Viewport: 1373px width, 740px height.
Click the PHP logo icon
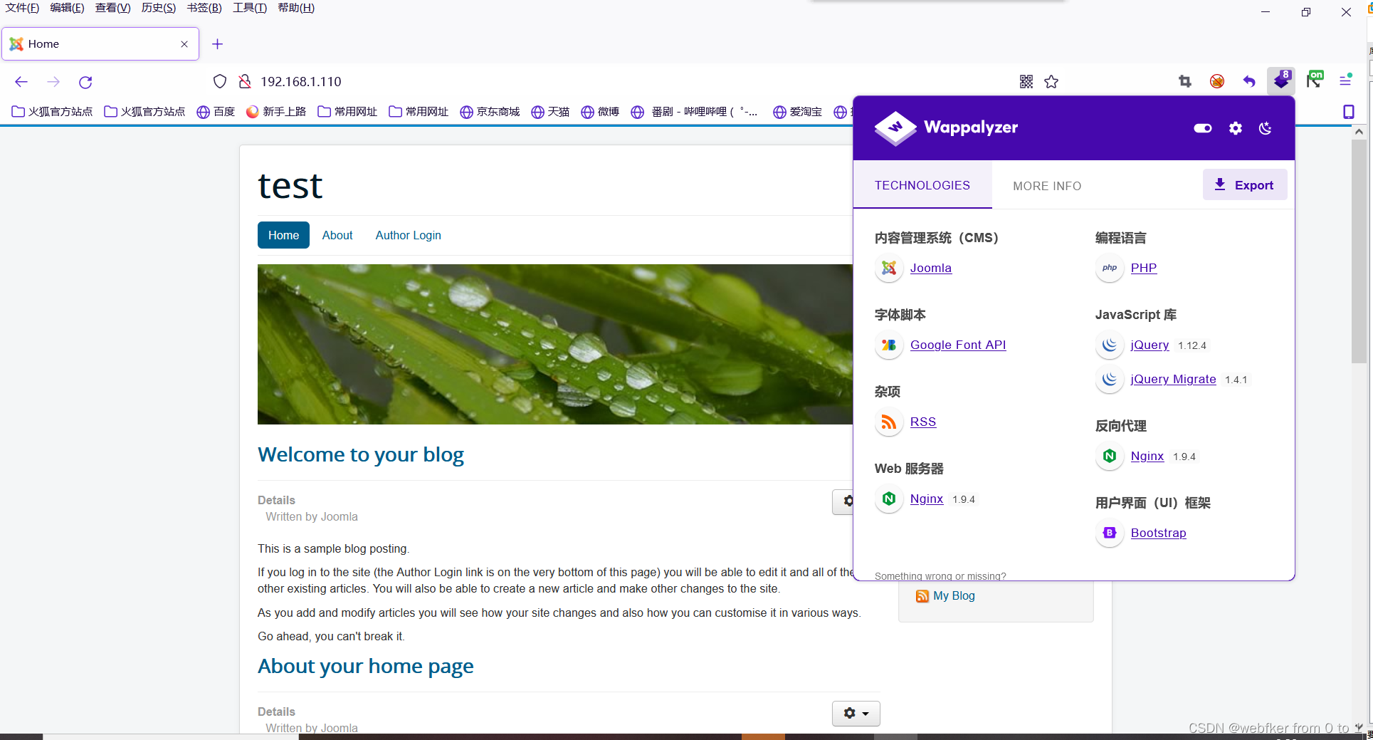coord(1110,268)
